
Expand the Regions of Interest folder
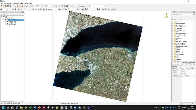(x=173, y=45)
